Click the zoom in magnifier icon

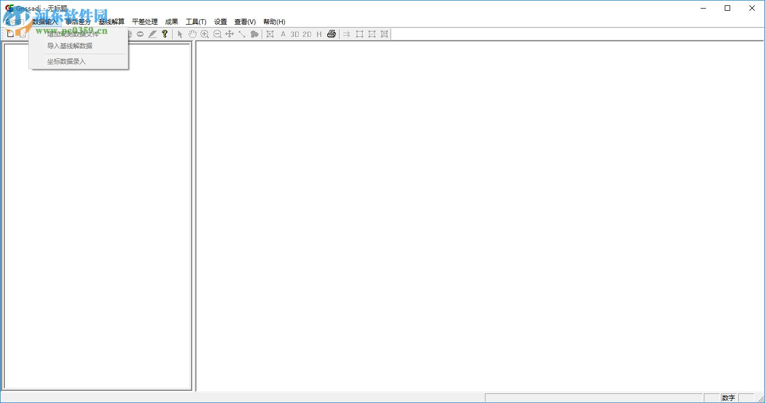[x=205, y=34]
